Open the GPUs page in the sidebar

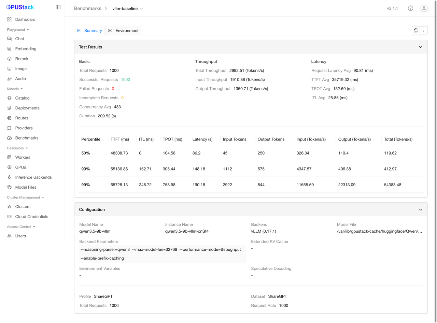pos(20,167)
